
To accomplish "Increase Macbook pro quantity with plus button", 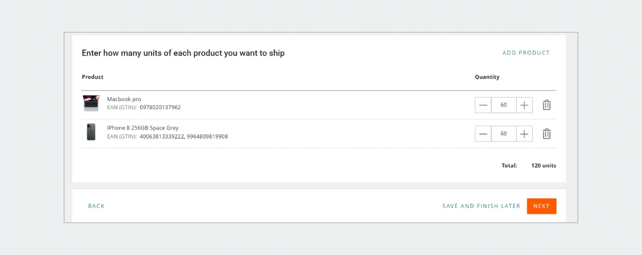I will 524,105.
